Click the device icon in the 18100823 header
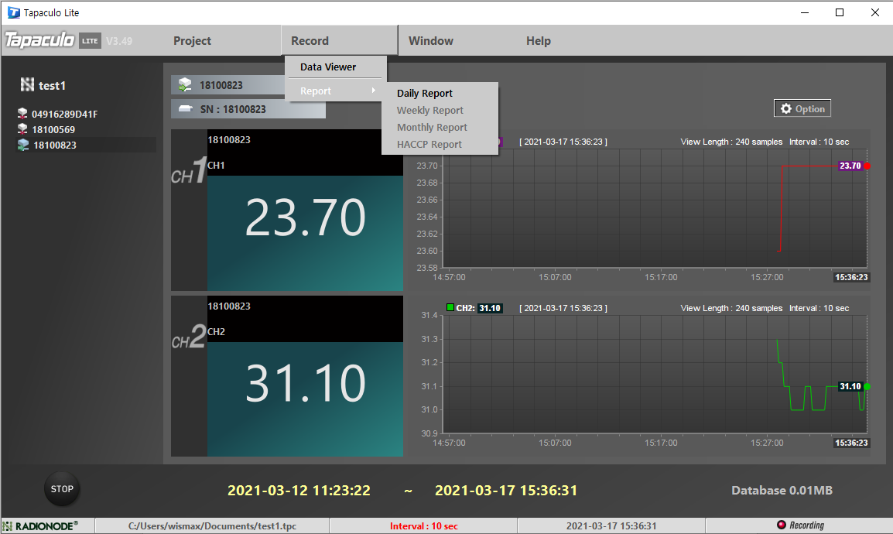The height and width of the screenshot is (534, 893). coord(184,85)
